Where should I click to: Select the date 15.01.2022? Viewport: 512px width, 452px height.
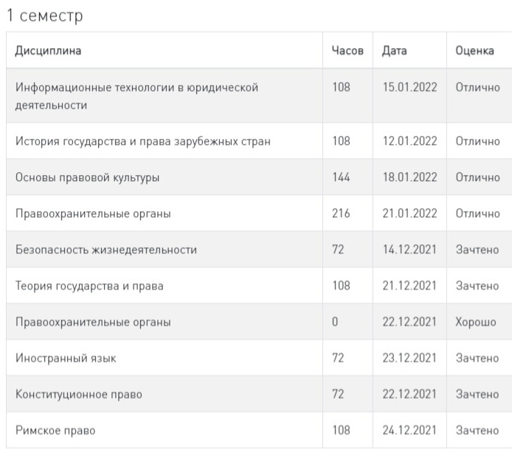409,87
